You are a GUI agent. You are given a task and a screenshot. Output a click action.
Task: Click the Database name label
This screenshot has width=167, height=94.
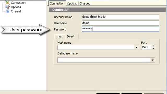coord(68,53)
